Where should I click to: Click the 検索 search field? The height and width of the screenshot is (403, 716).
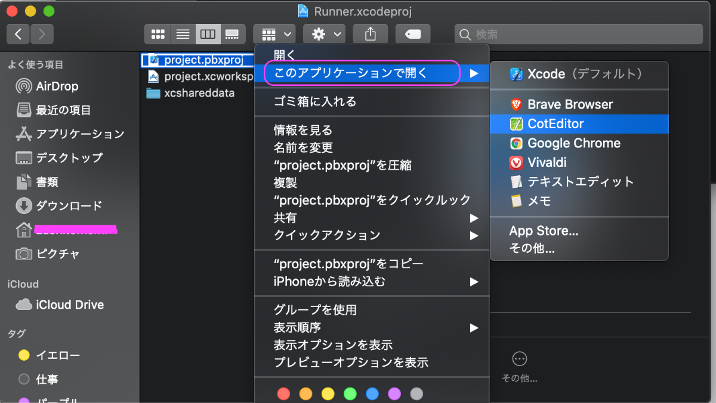[579, 35]
